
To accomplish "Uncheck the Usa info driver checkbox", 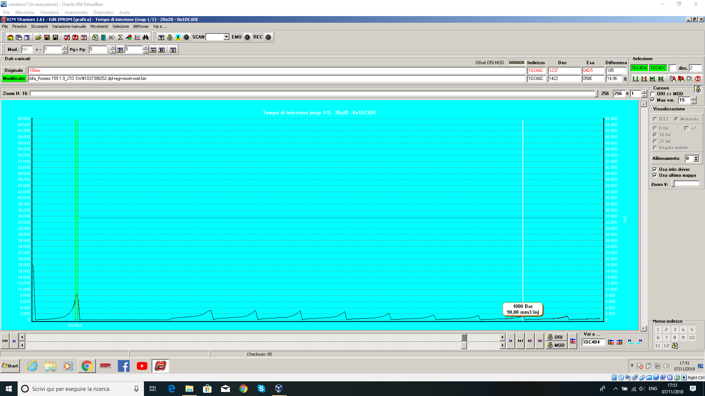I will pyautogui.click(x=655, y=169).
